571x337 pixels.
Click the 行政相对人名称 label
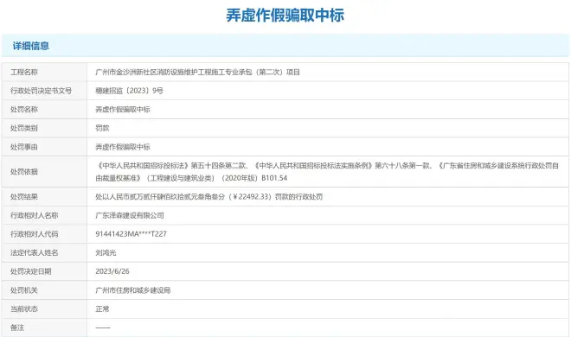35,215
